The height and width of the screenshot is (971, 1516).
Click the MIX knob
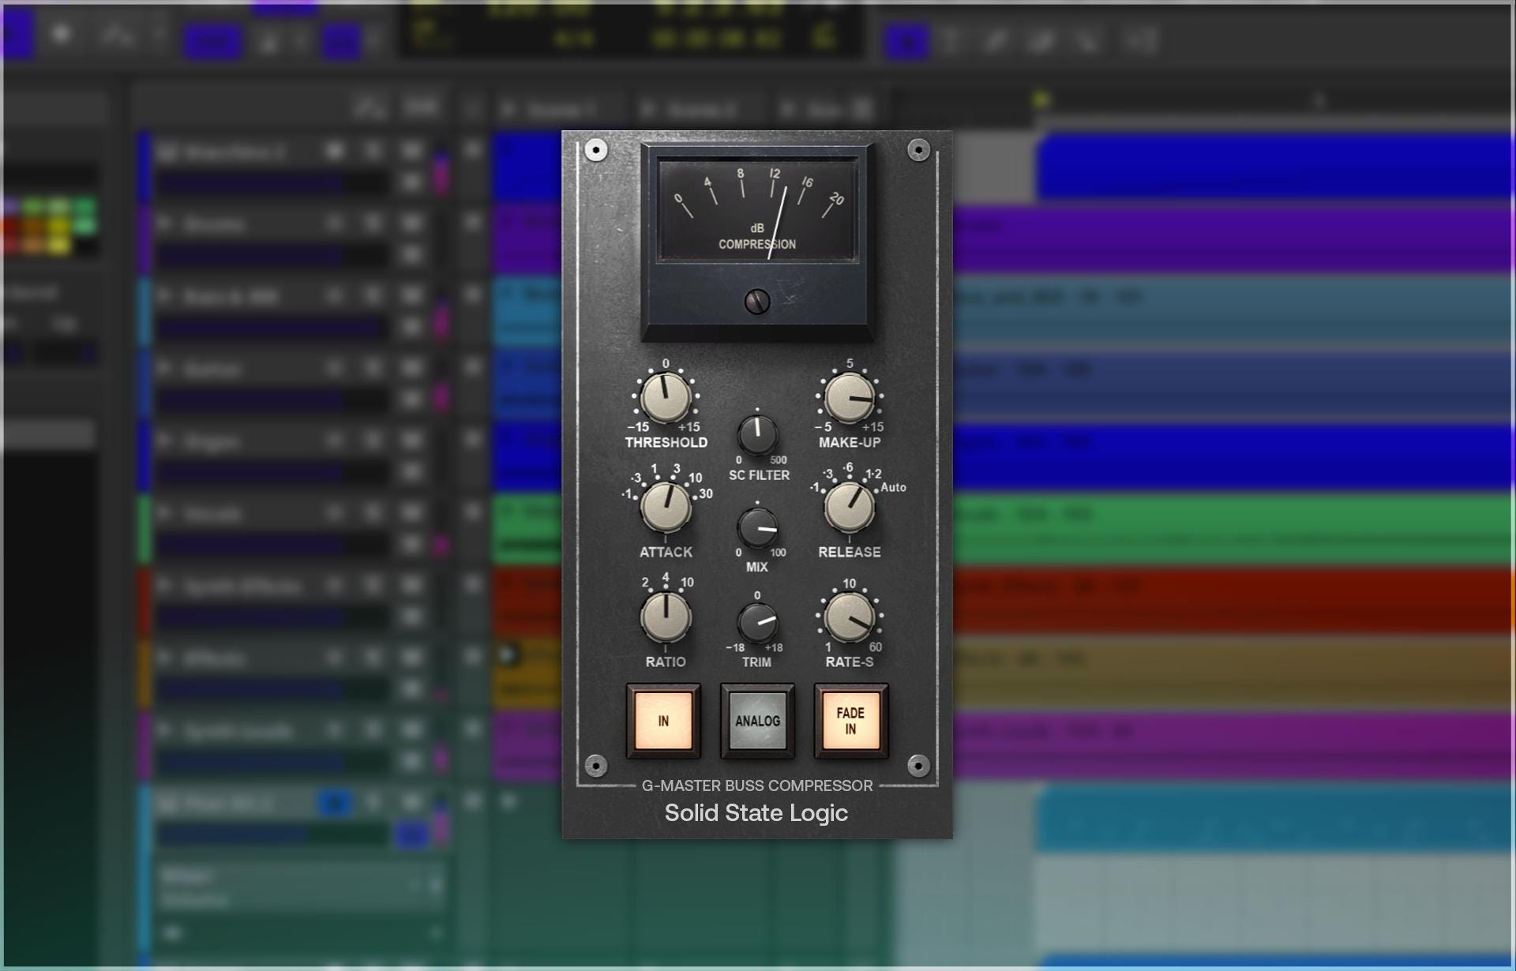click(x=757, y=527)
